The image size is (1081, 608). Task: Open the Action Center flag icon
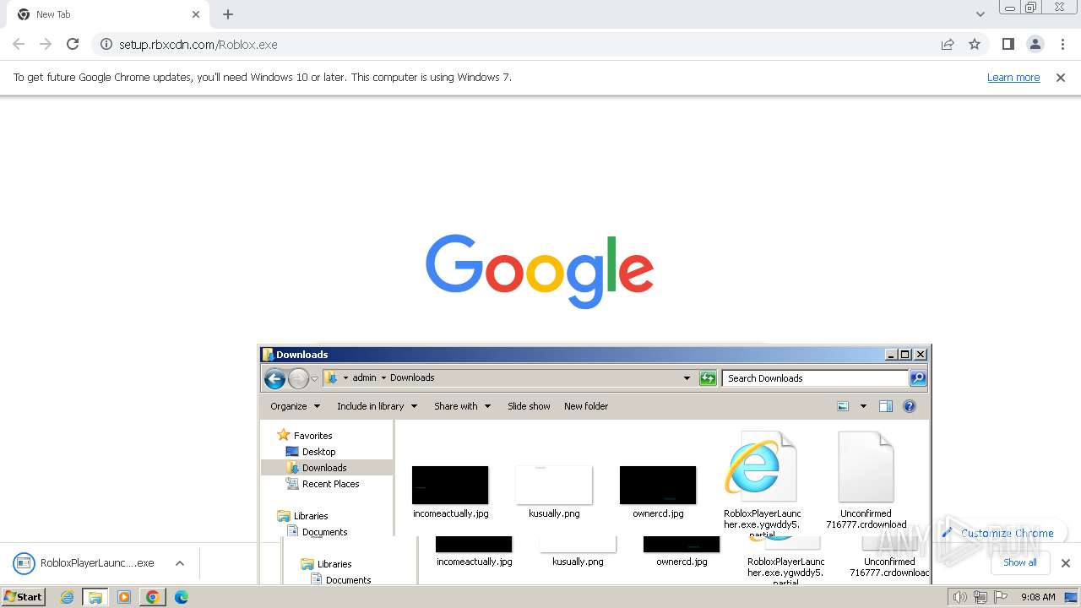coord(1001,597)
